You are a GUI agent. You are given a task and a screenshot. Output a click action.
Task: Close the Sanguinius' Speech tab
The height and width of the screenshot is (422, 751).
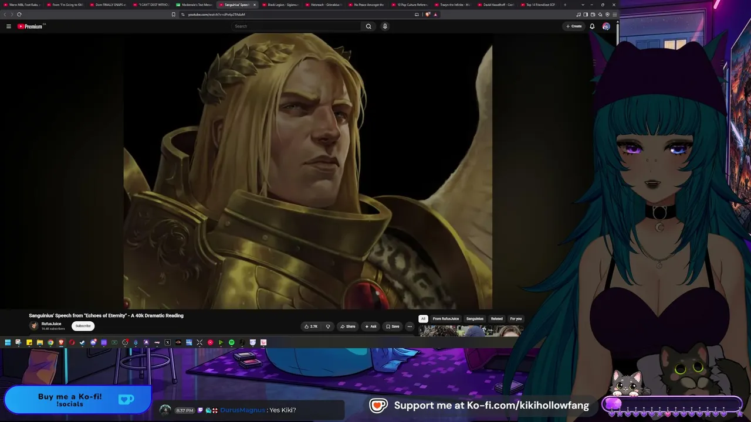pyautogui.click(x=255, y=5)
